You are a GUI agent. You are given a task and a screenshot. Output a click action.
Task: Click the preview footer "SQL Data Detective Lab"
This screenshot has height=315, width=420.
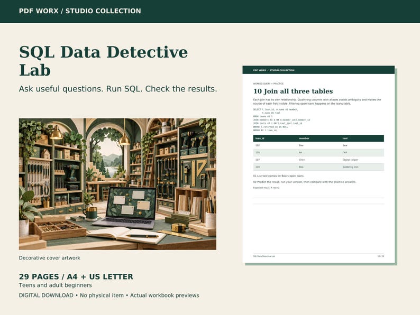click(264, 256)
